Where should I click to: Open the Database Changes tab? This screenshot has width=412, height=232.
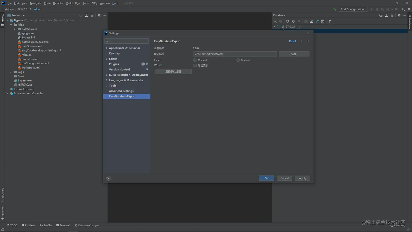[87, 225]
